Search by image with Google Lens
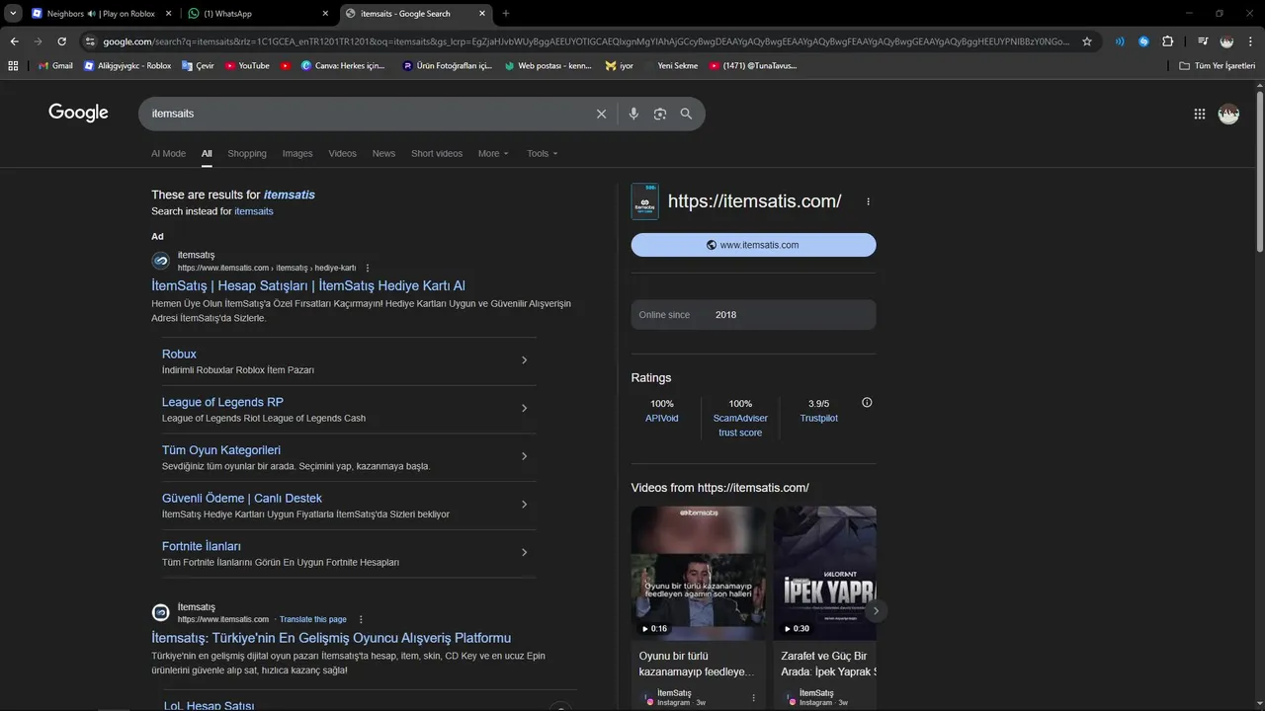 [660, 114]
